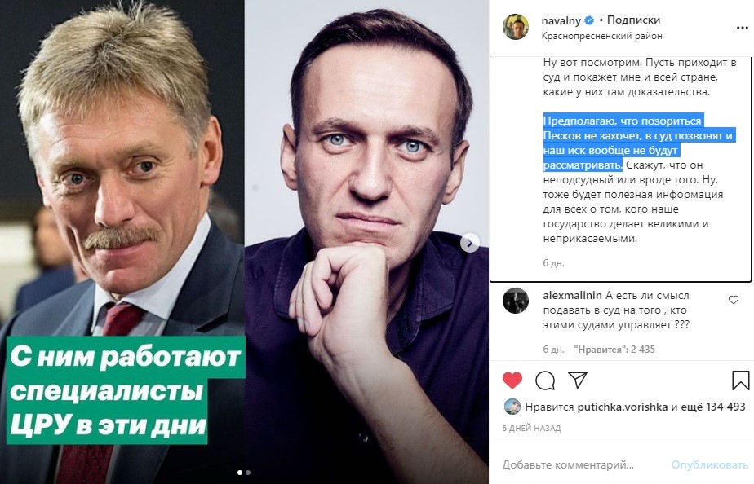Open comments via speech bubble icon

(545, 381)
